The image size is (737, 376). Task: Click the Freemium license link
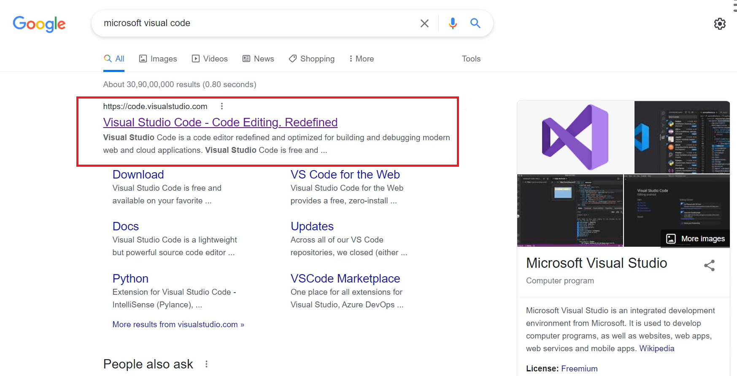(x=579, y=369)
